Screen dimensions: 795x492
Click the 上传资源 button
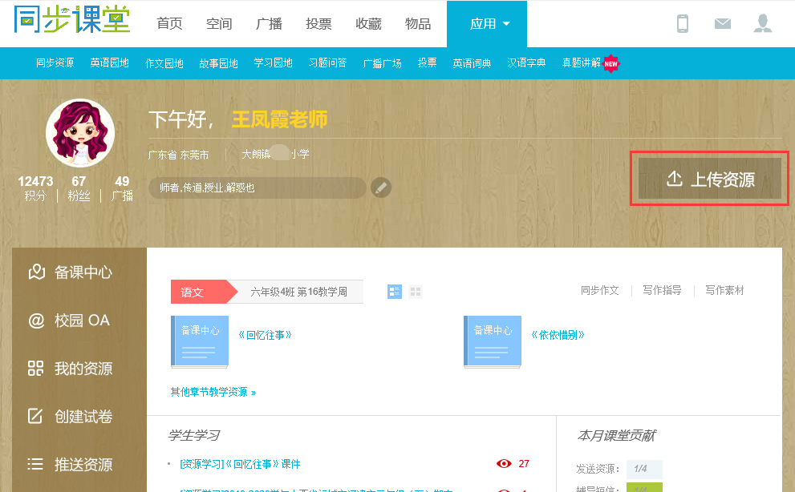click(x=709, y=179)
